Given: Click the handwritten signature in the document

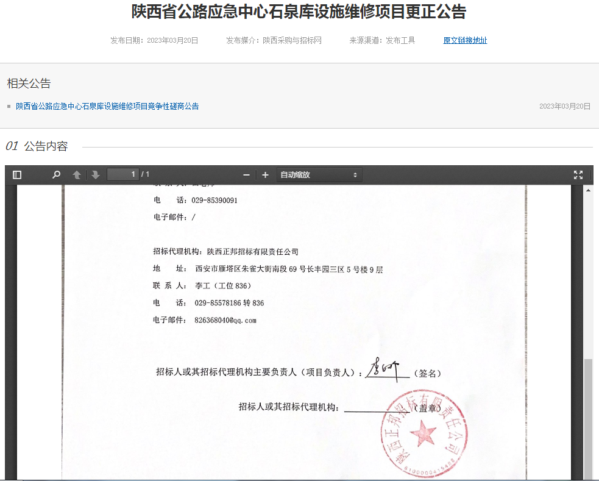Looking at the screenshot, I should pyautogui.click(x=385, y=369).
